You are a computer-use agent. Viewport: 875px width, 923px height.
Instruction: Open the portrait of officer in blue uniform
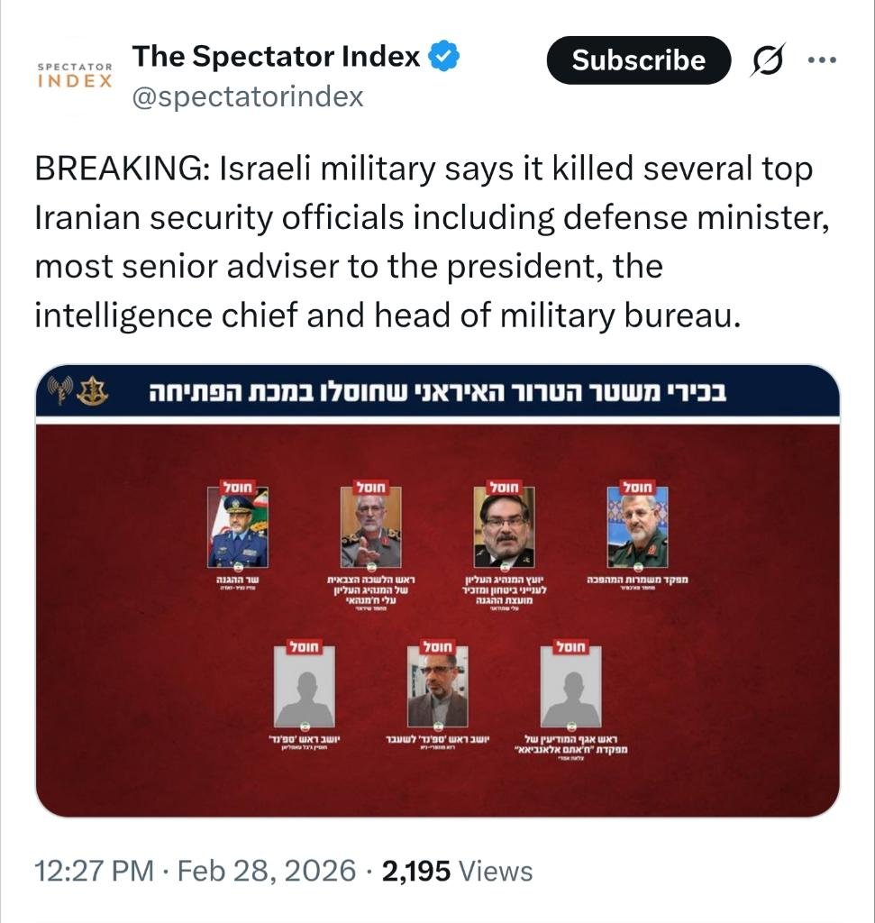(x=238, y=530)
